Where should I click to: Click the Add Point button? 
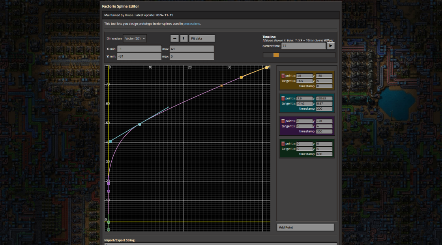[305, 227]
